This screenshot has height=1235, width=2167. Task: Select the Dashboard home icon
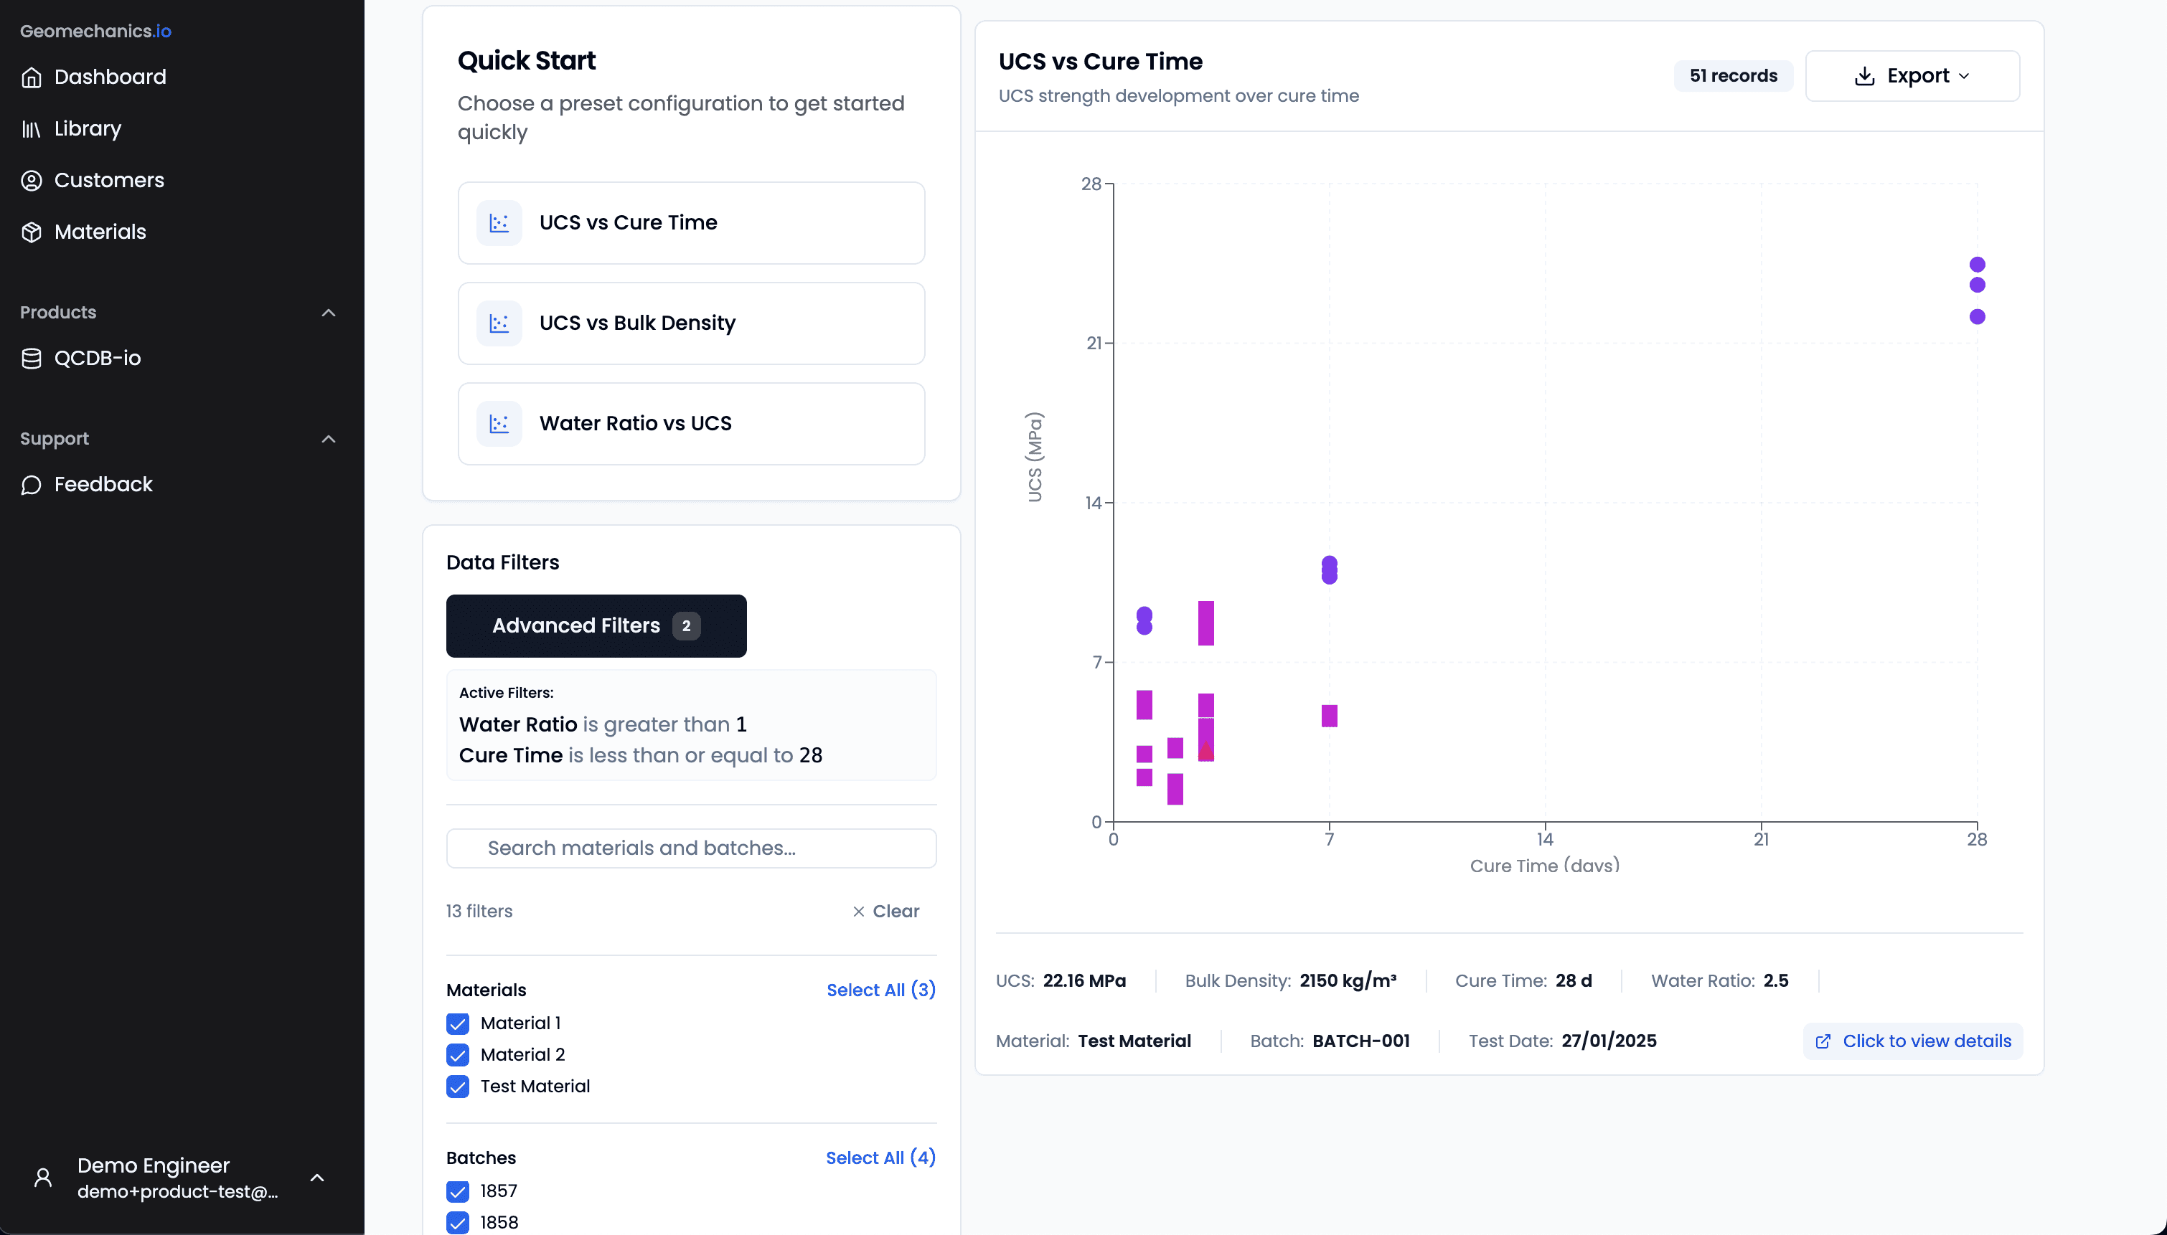click(x=32, y=77)
